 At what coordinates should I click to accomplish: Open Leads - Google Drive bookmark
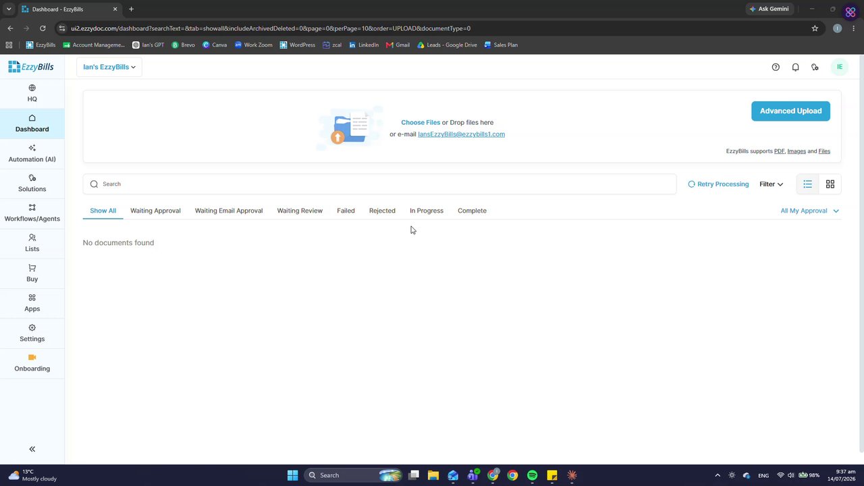(x=447, y=45)
